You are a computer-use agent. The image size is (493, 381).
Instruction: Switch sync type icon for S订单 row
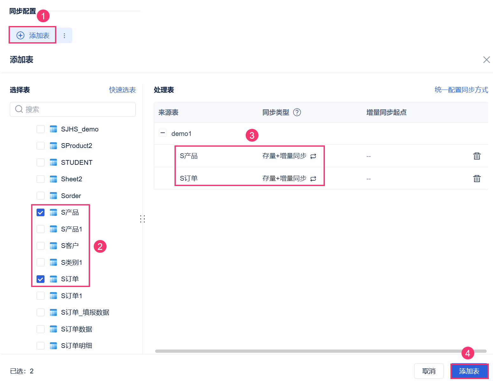pos(313,178)
